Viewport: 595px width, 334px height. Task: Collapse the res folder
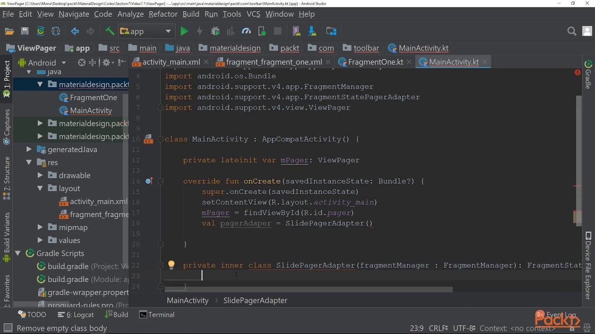click(29, 162)
